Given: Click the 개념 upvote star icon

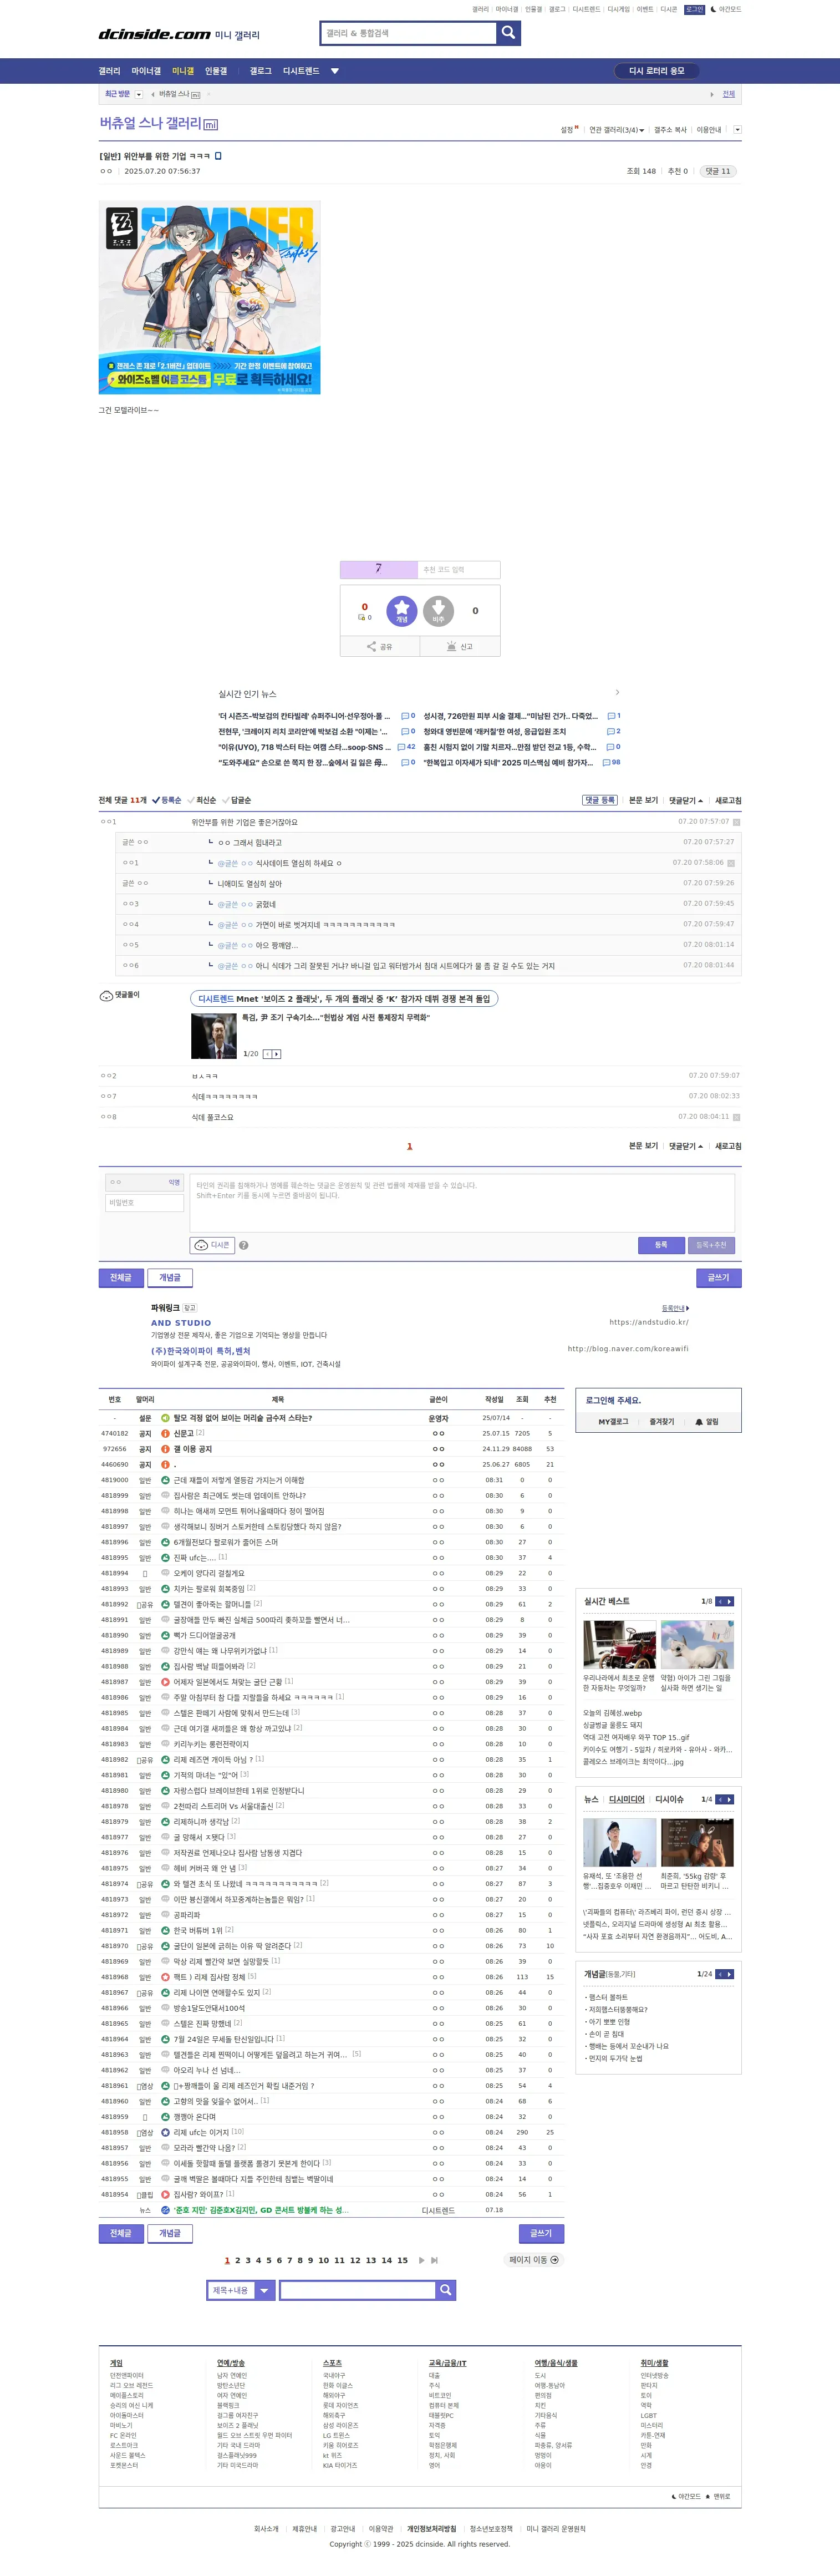Looking at the screenshot, I should (401, 610).
